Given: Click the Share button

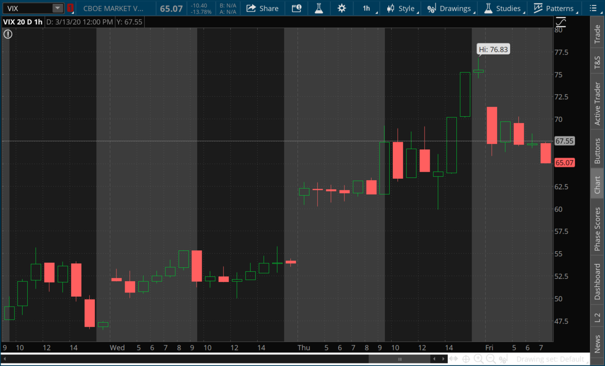Looking at the screenshot, I should (262, 8).
